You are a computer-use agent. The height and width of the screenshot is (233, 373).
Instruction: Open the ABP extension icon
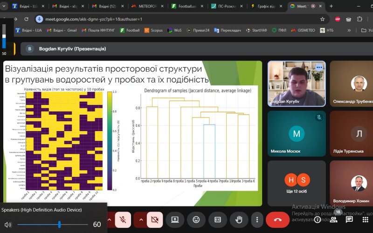point(337,19)
